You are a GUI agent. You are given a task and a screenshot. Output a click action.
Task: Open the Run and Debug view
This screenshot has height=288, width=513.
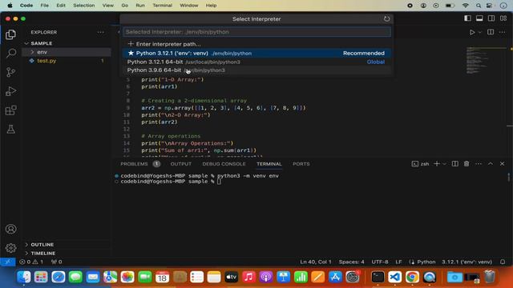pyautogui.click(x=10, y=91)
